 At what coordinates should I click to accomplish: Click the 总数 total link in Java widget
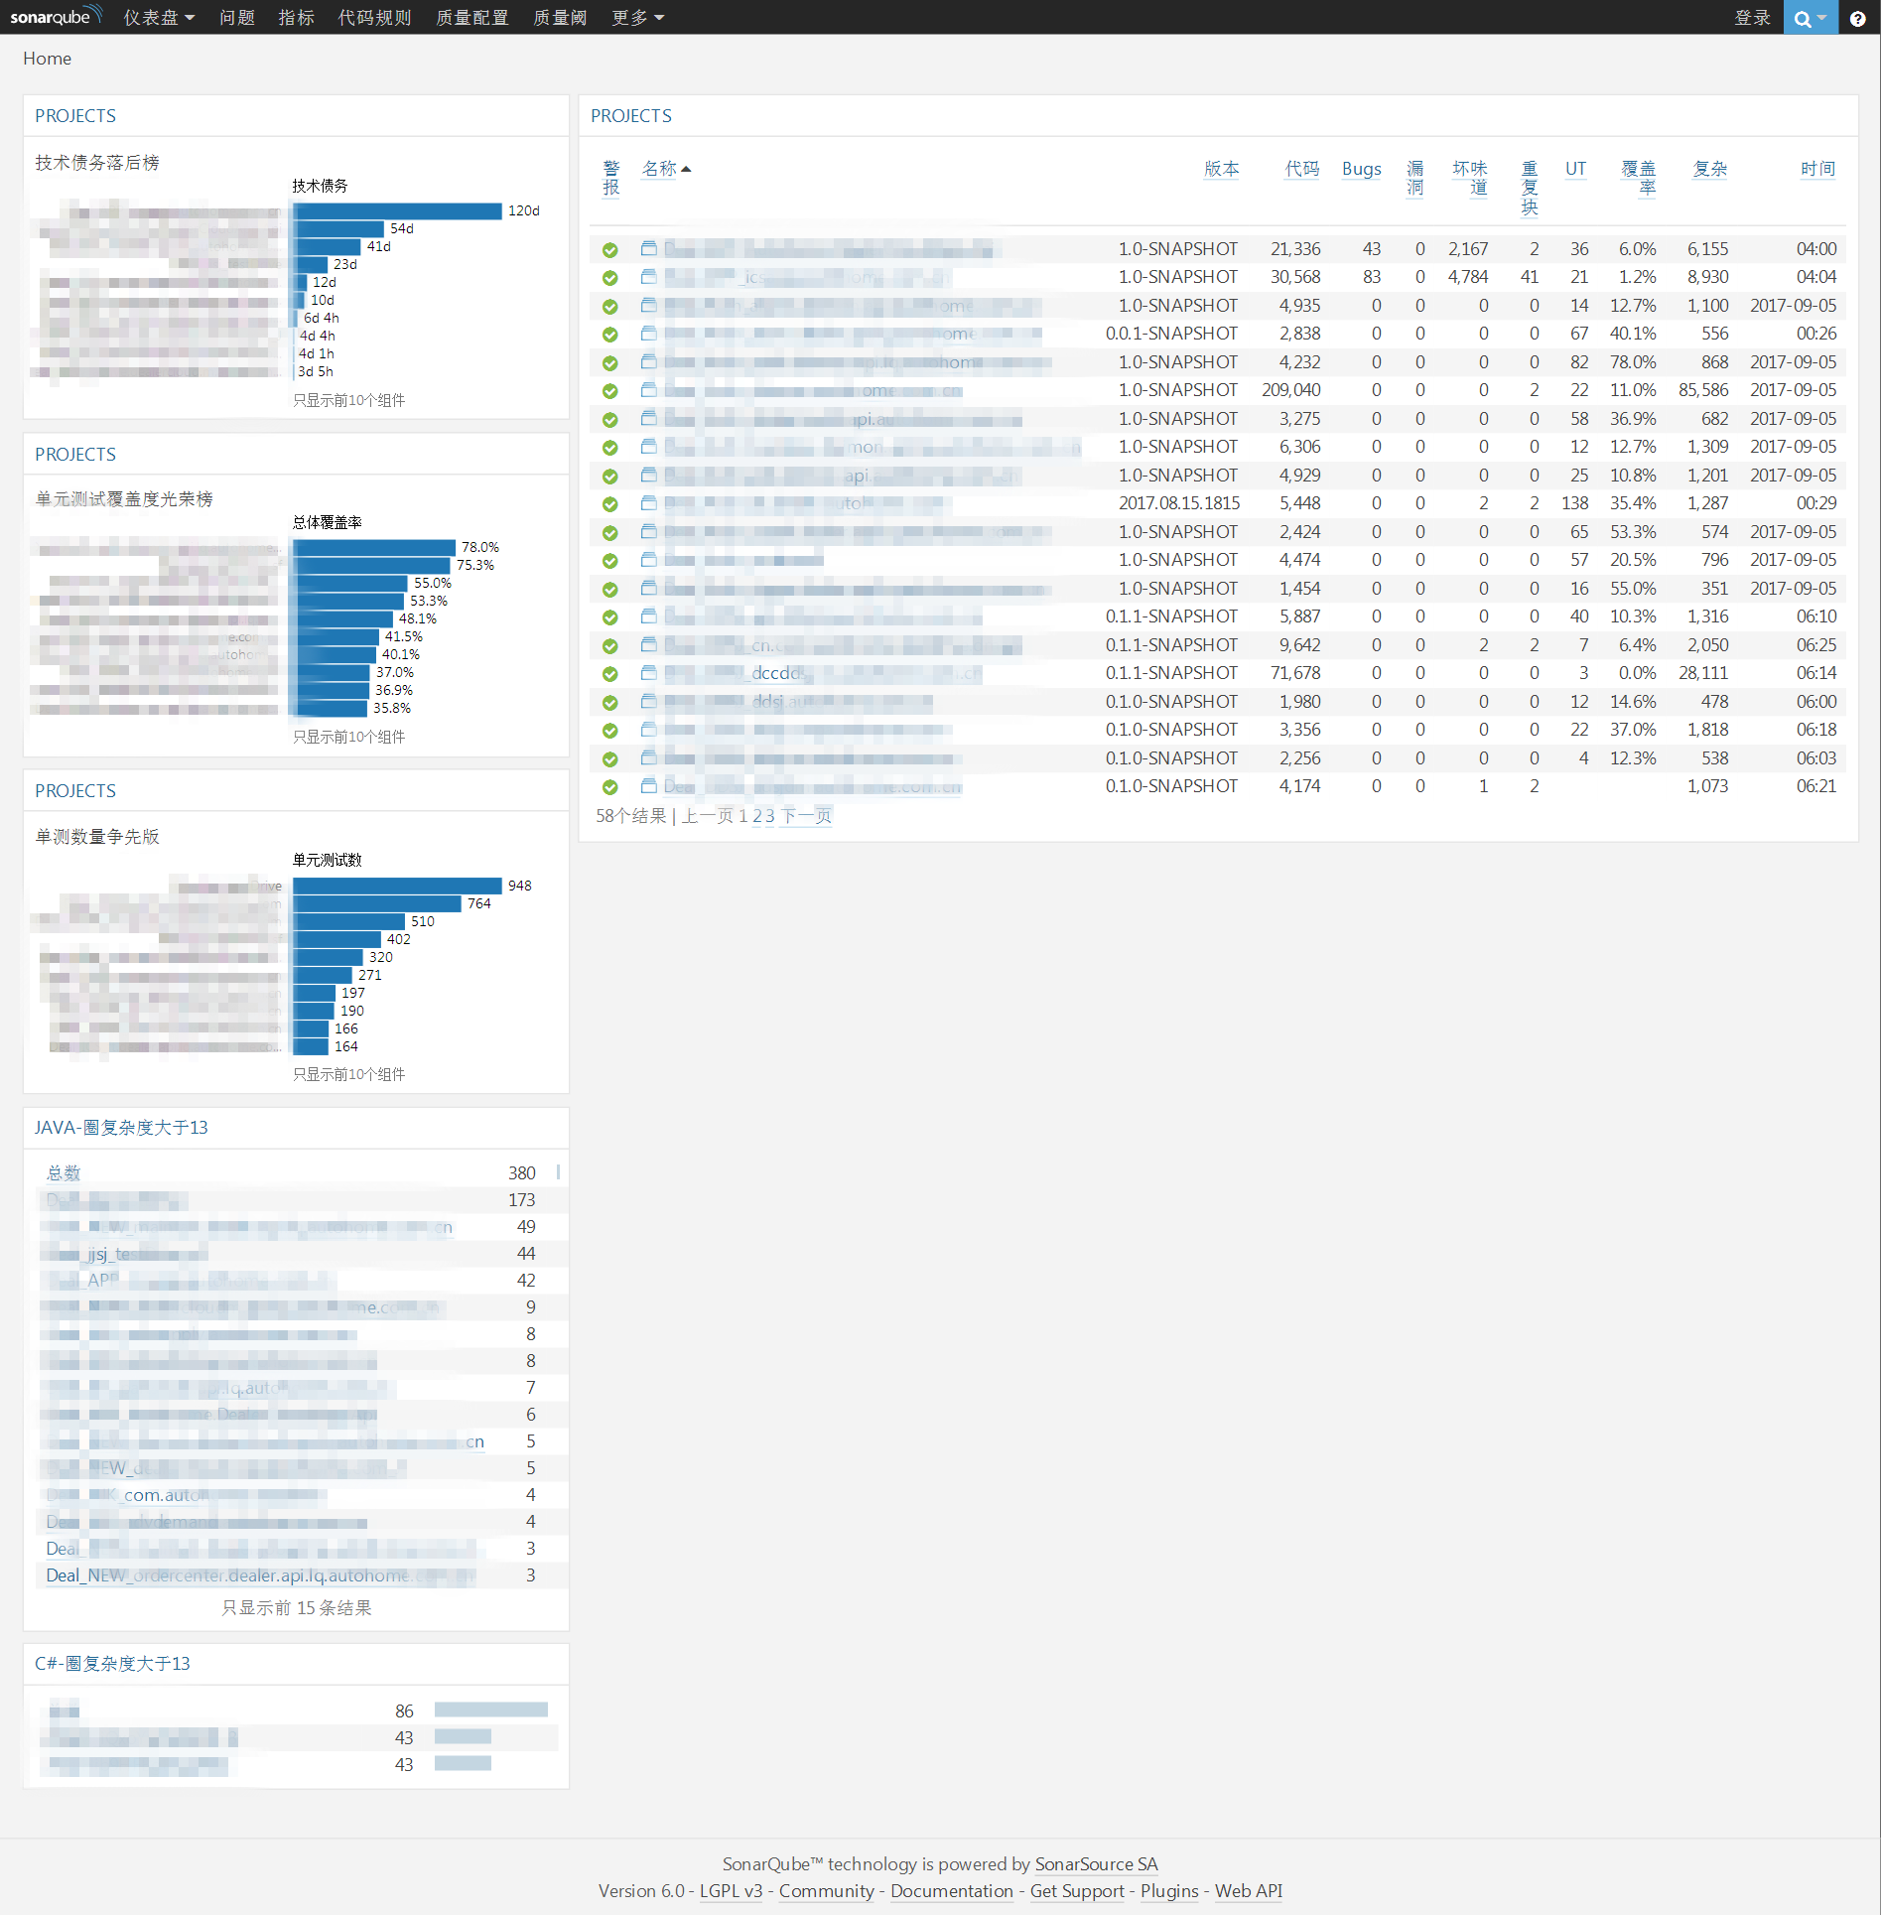(64, 1173)
